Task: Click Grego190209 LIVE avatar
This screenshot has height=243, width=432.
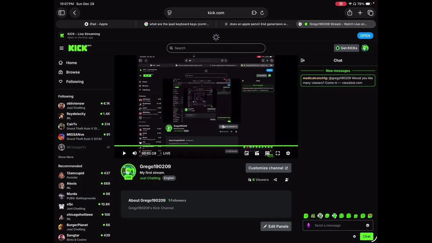Action: pos(128,171)
